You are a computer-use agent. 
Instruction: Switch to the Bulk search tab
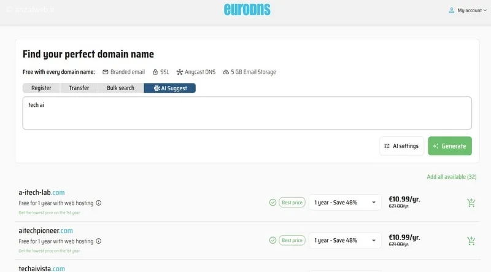click(x=120, y=88)
